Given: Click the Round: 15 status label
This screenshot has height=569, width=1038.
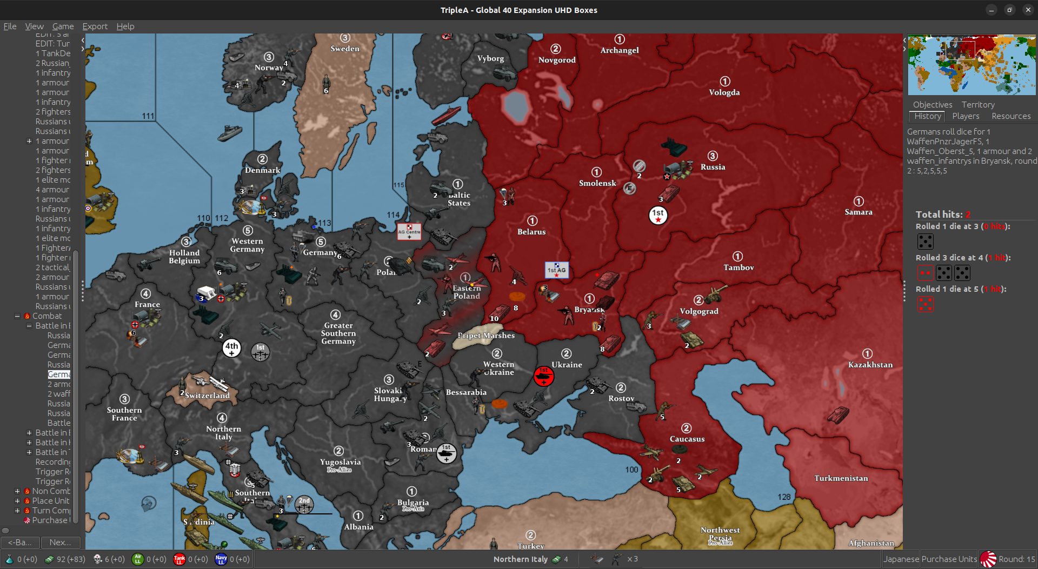Looking at the screenshot, I should pyautogui.click(x=1016, y=559).
